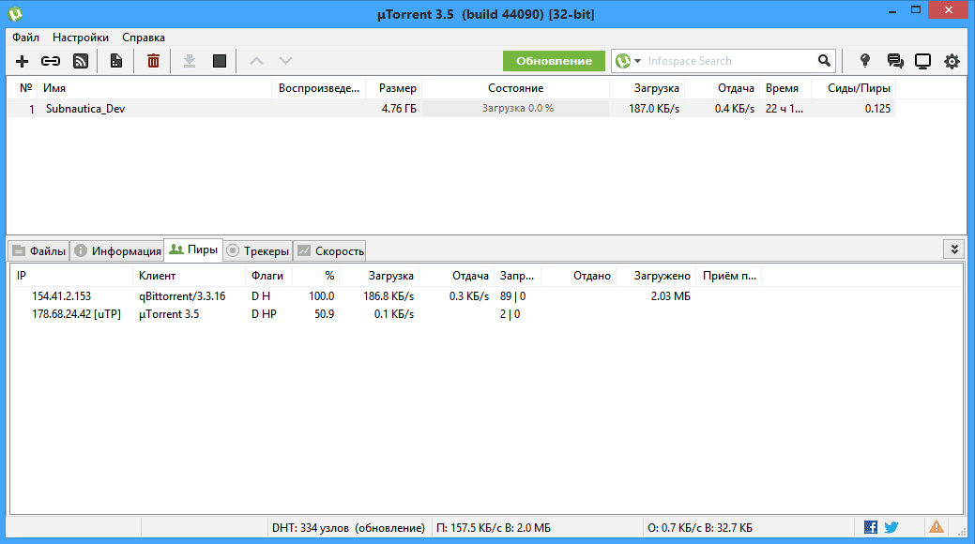Click 2.03 МБ downloaded value

pos(670,296)
